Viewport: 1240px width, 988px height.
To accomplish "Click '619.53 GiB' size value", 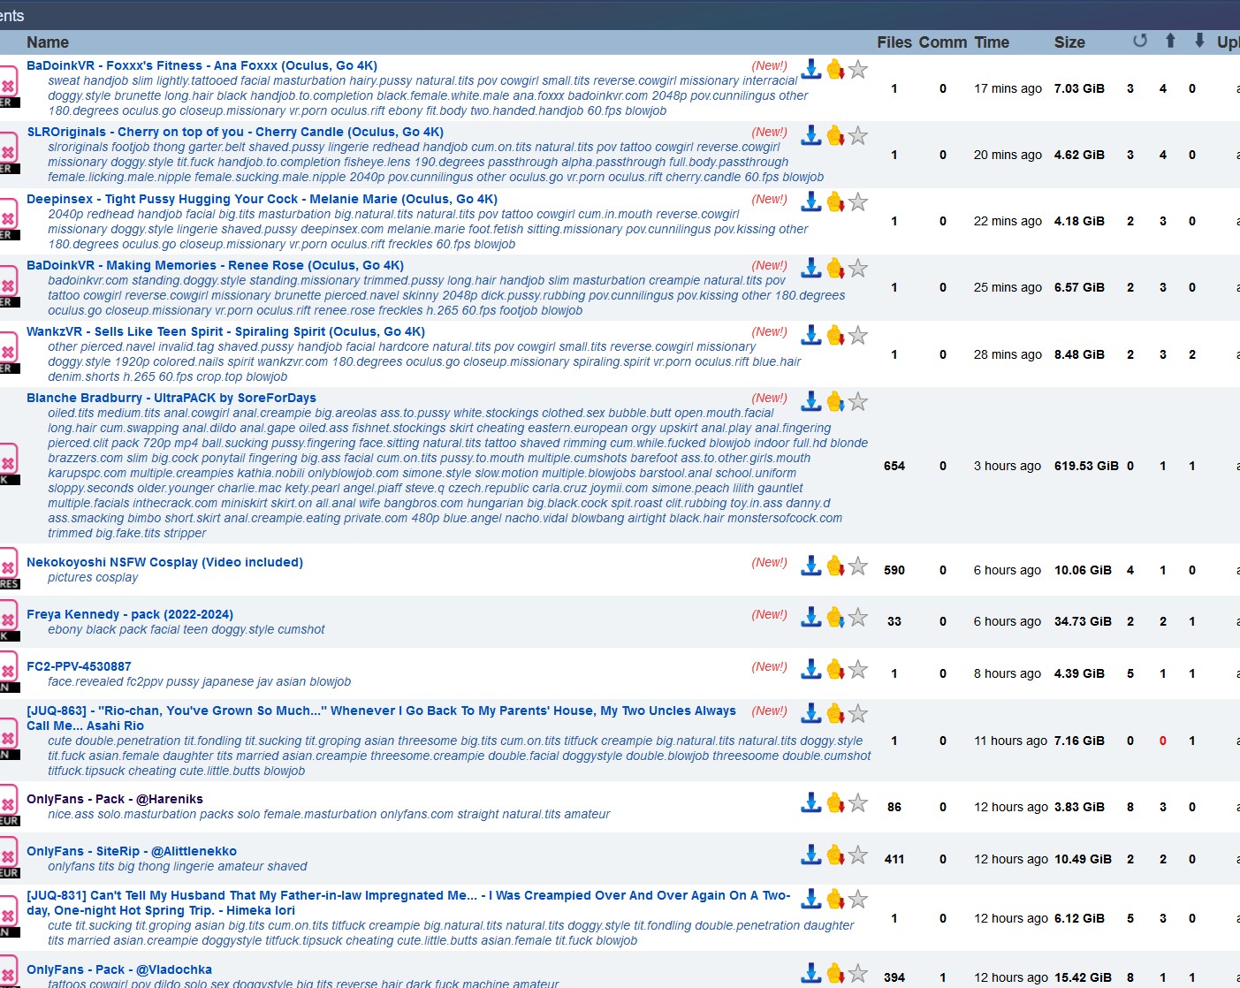I will point(1086,466).
